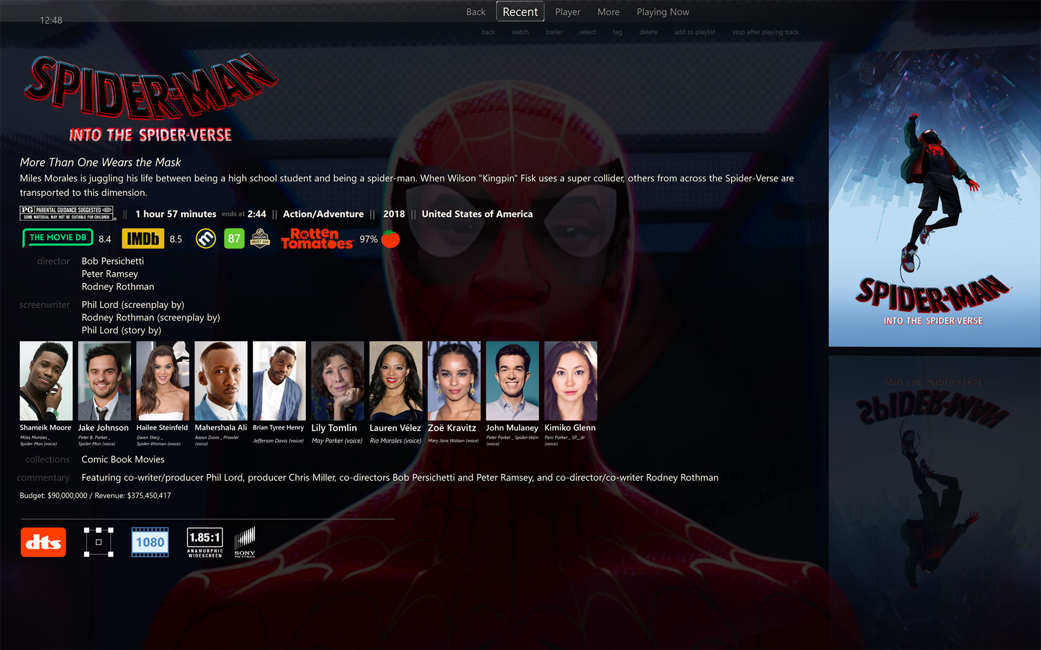
Task: Select the Recent tab
Action: [520, 12]
